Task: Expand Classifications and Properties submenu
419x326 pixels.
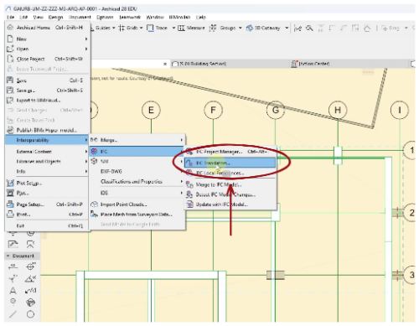Action: (137, 182)
